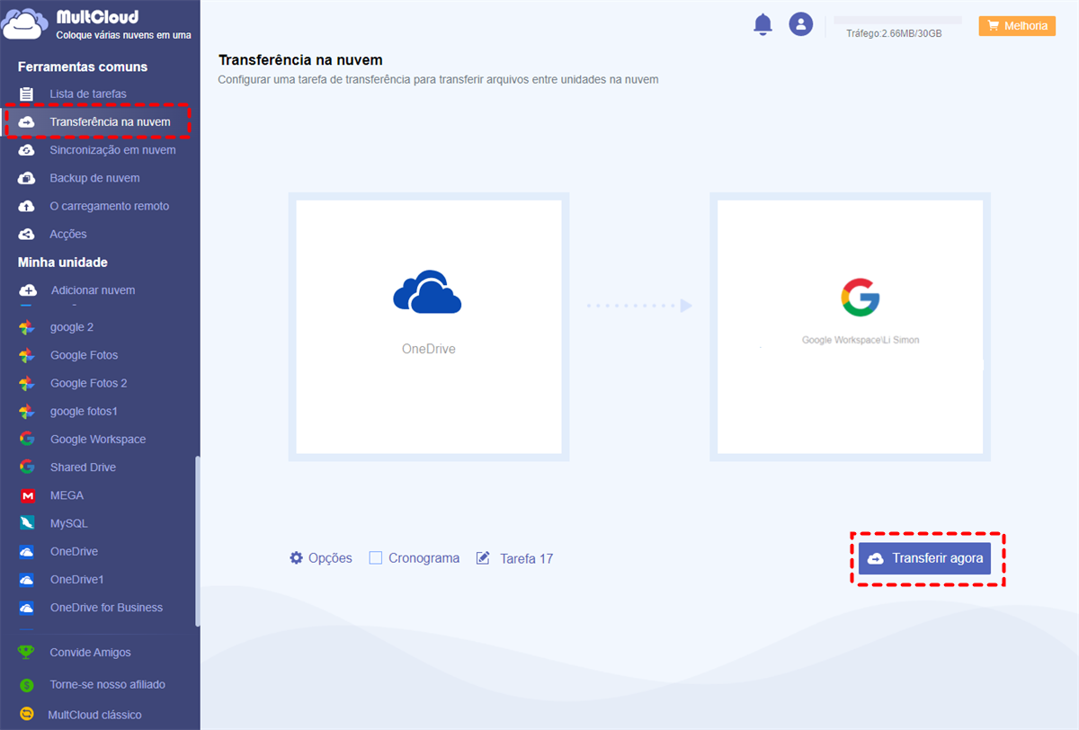
Task: Select MEGA cloud
Action: tap(67, 495)
